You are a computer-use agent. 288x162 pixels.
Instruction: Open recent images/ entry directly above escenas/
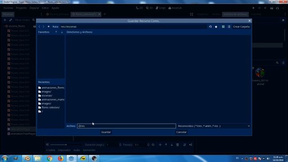(x=45, y=91)
